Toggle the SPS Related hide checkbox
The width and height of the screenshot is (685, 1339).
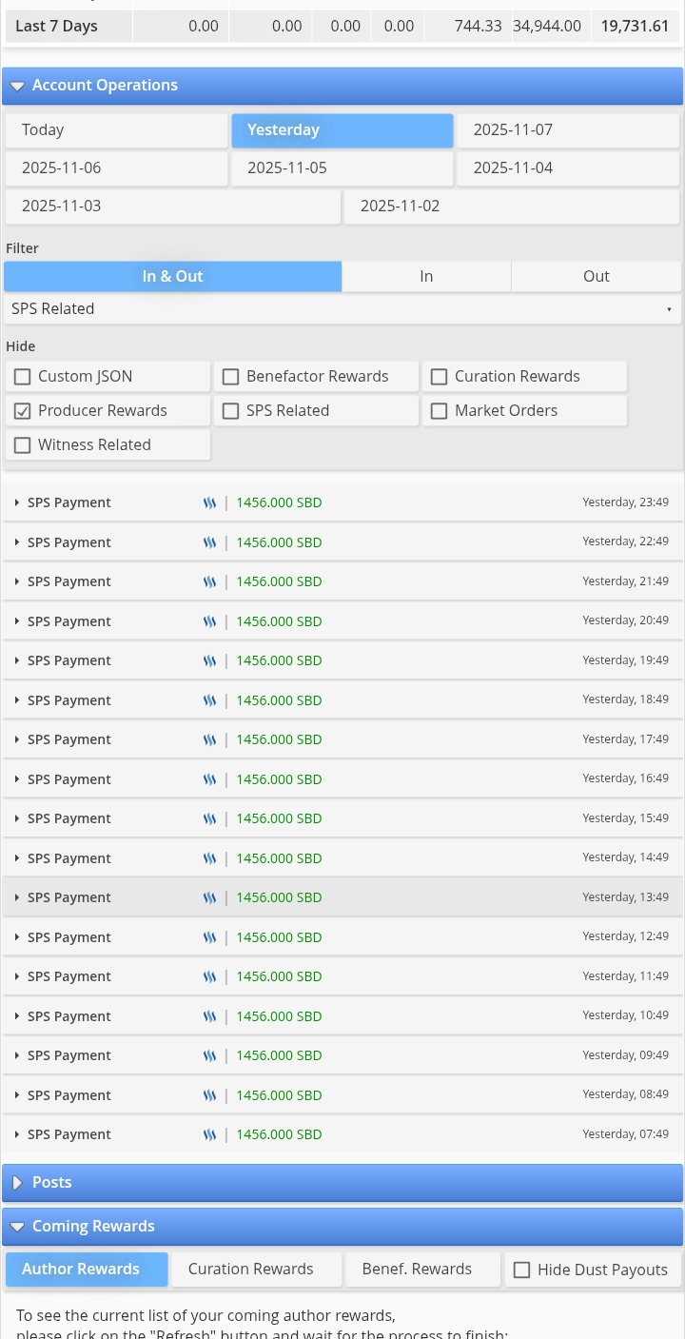pos(230,411)
